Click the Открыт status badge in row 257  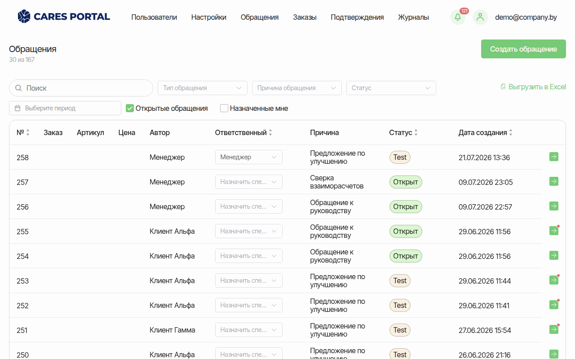pyautogui.click(x=406, y=182)
